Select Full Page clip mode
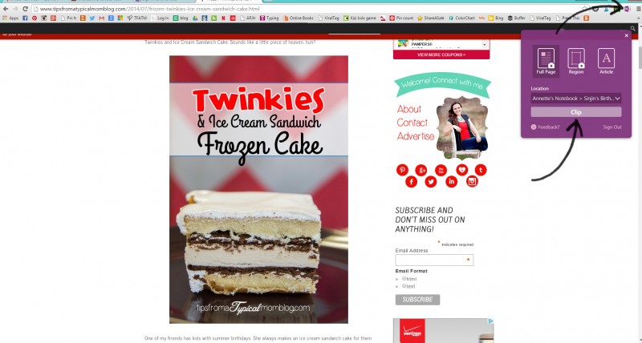Screen dimensions: 642x343 coord(546,61)
